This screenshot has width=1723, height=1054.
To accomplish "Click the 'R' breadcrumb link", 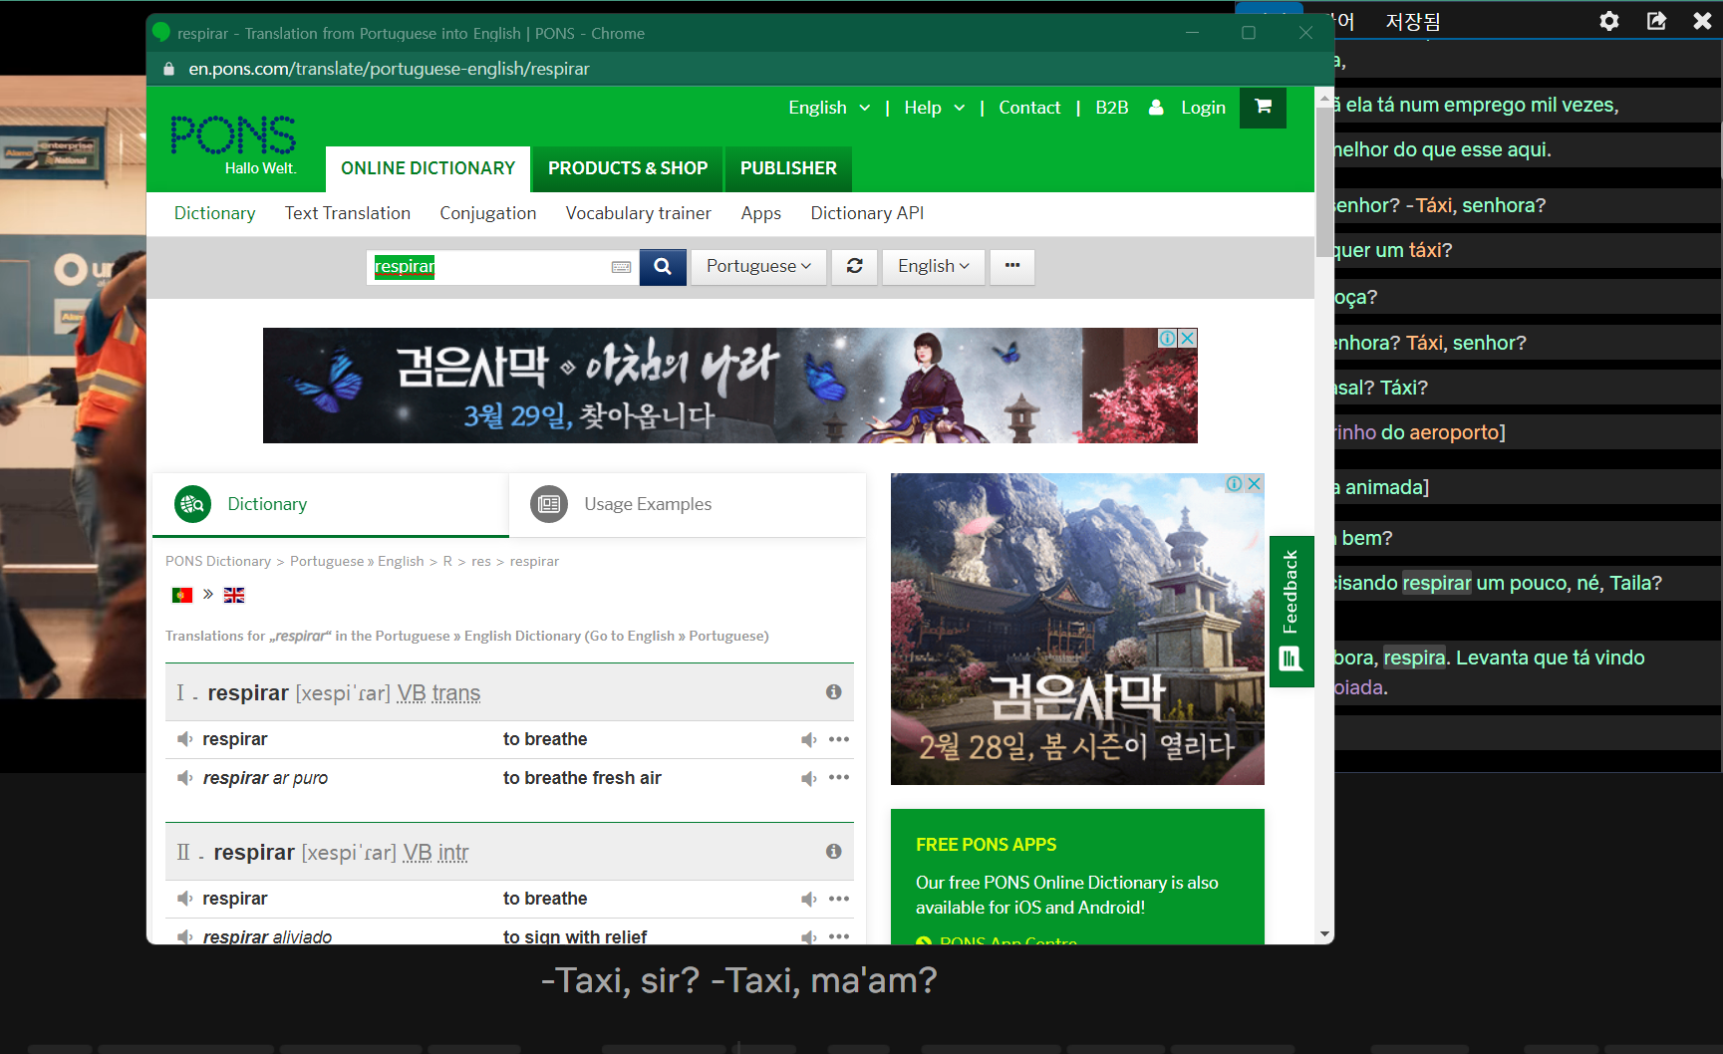I will click(447, 562).
